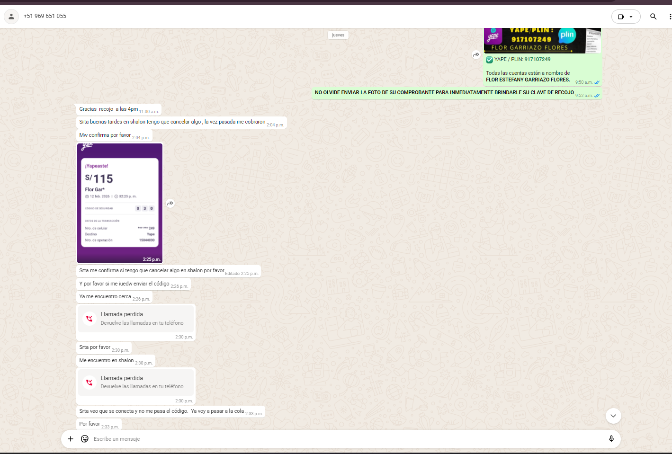Open the chat options menu
Screen dimensions: 672x454
tap(670, 17)
